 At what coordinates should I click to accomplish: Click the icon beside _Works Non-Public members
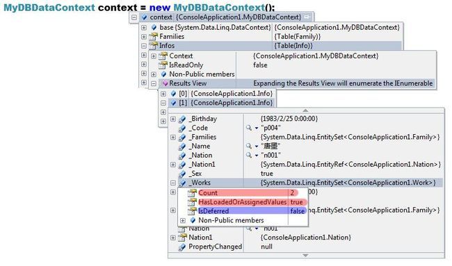[x=193, y=221]
